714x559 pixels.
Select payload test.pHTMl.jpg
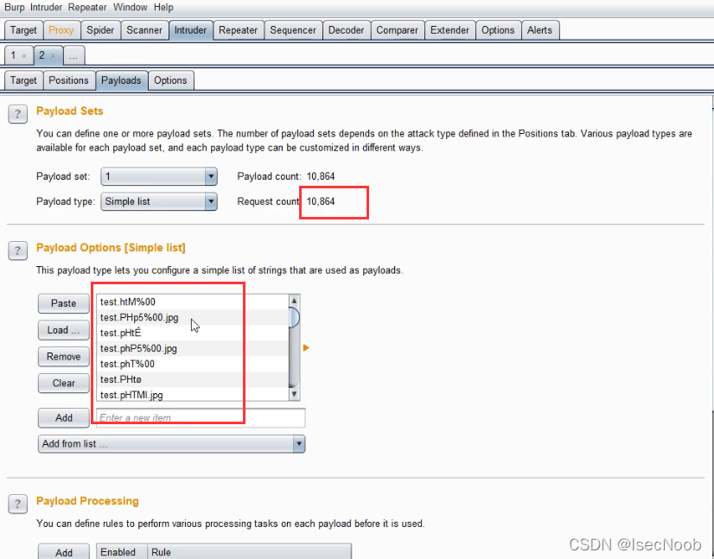point(193,395)
